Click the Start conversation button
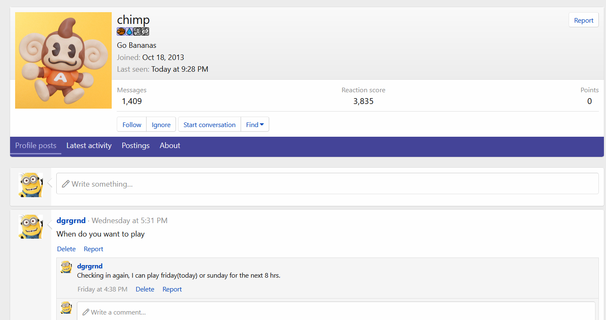This screenshot has height=320, width=606. coord(210,125)
